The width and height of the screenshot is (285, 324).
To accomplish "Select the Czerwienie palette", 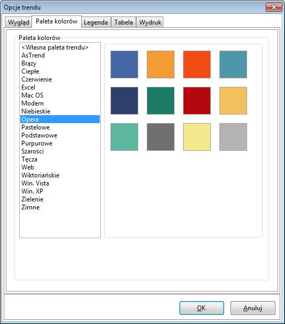I will pos(60,79).
